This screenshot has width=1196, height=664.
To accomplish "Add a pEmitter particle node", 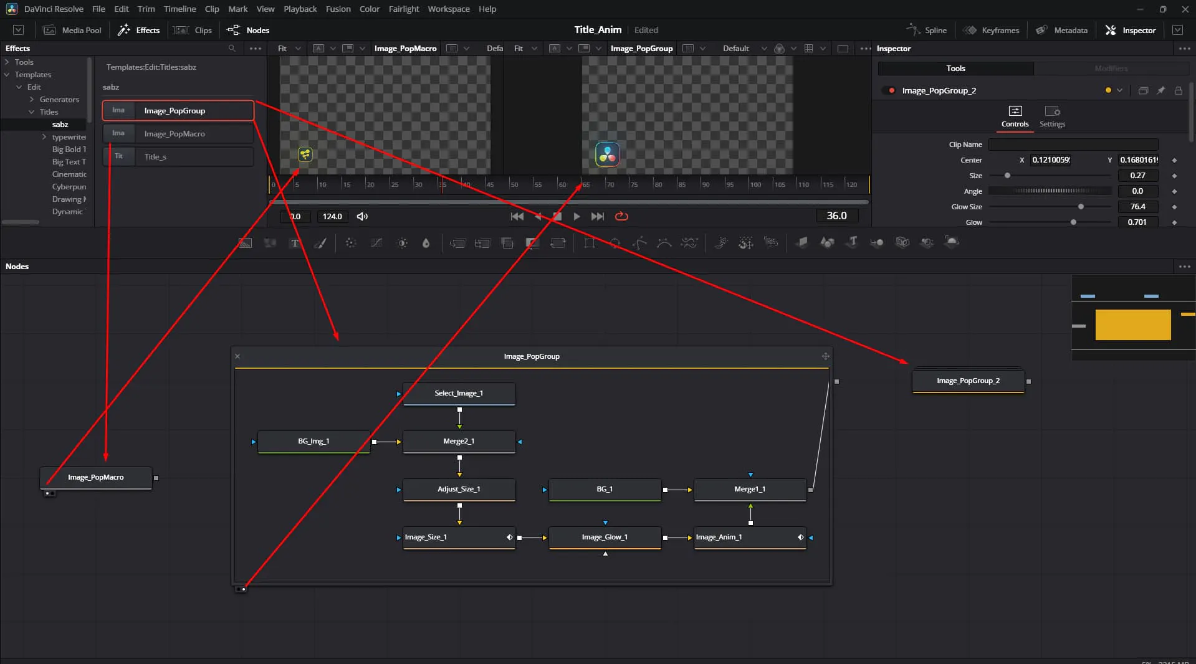I will point(721,243).
